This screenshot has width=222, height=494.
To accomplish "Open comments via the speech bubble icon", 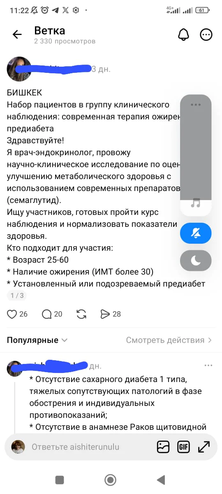I will click(x=47, y=314).
